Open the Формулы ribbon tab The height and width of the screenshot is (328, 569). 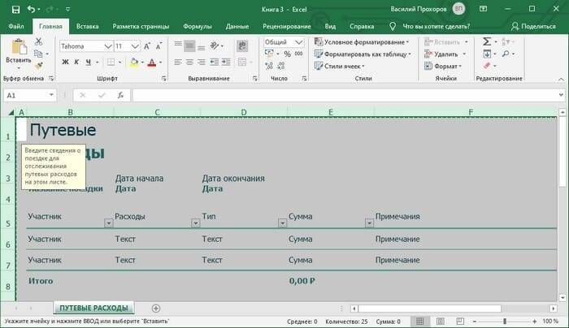pyautogui.click(x=198, y=26)
